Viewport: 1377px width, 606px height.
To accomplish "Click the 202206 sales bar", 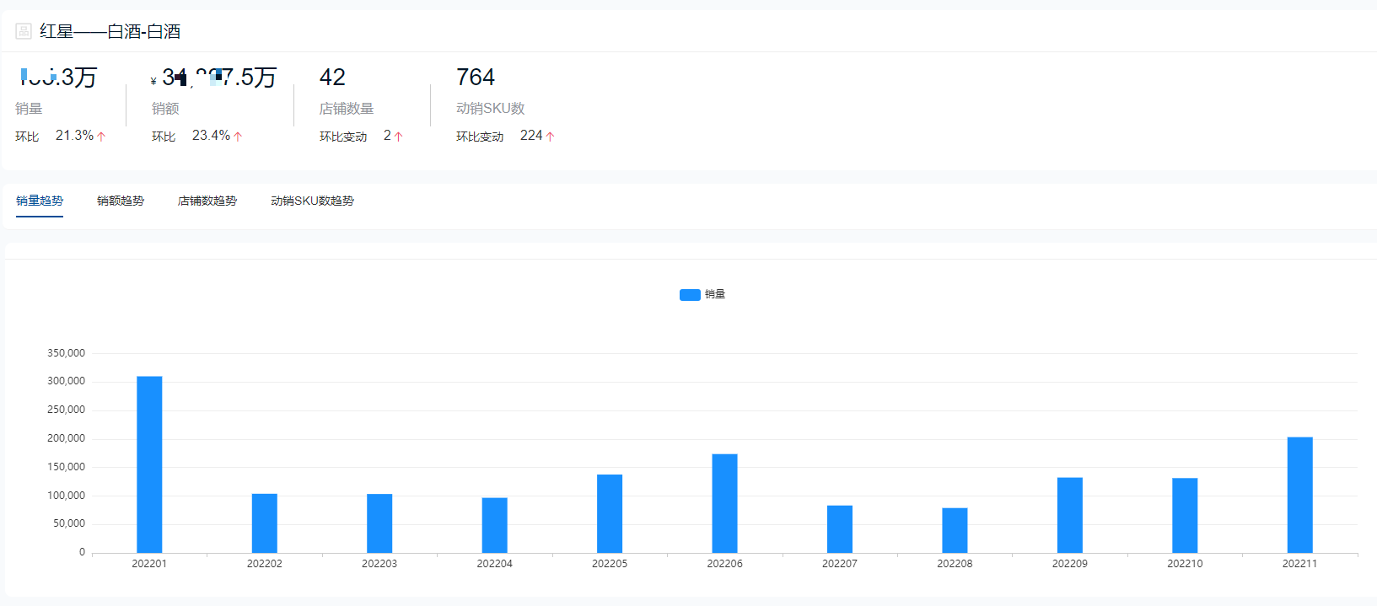I will (x=724, y=503).
